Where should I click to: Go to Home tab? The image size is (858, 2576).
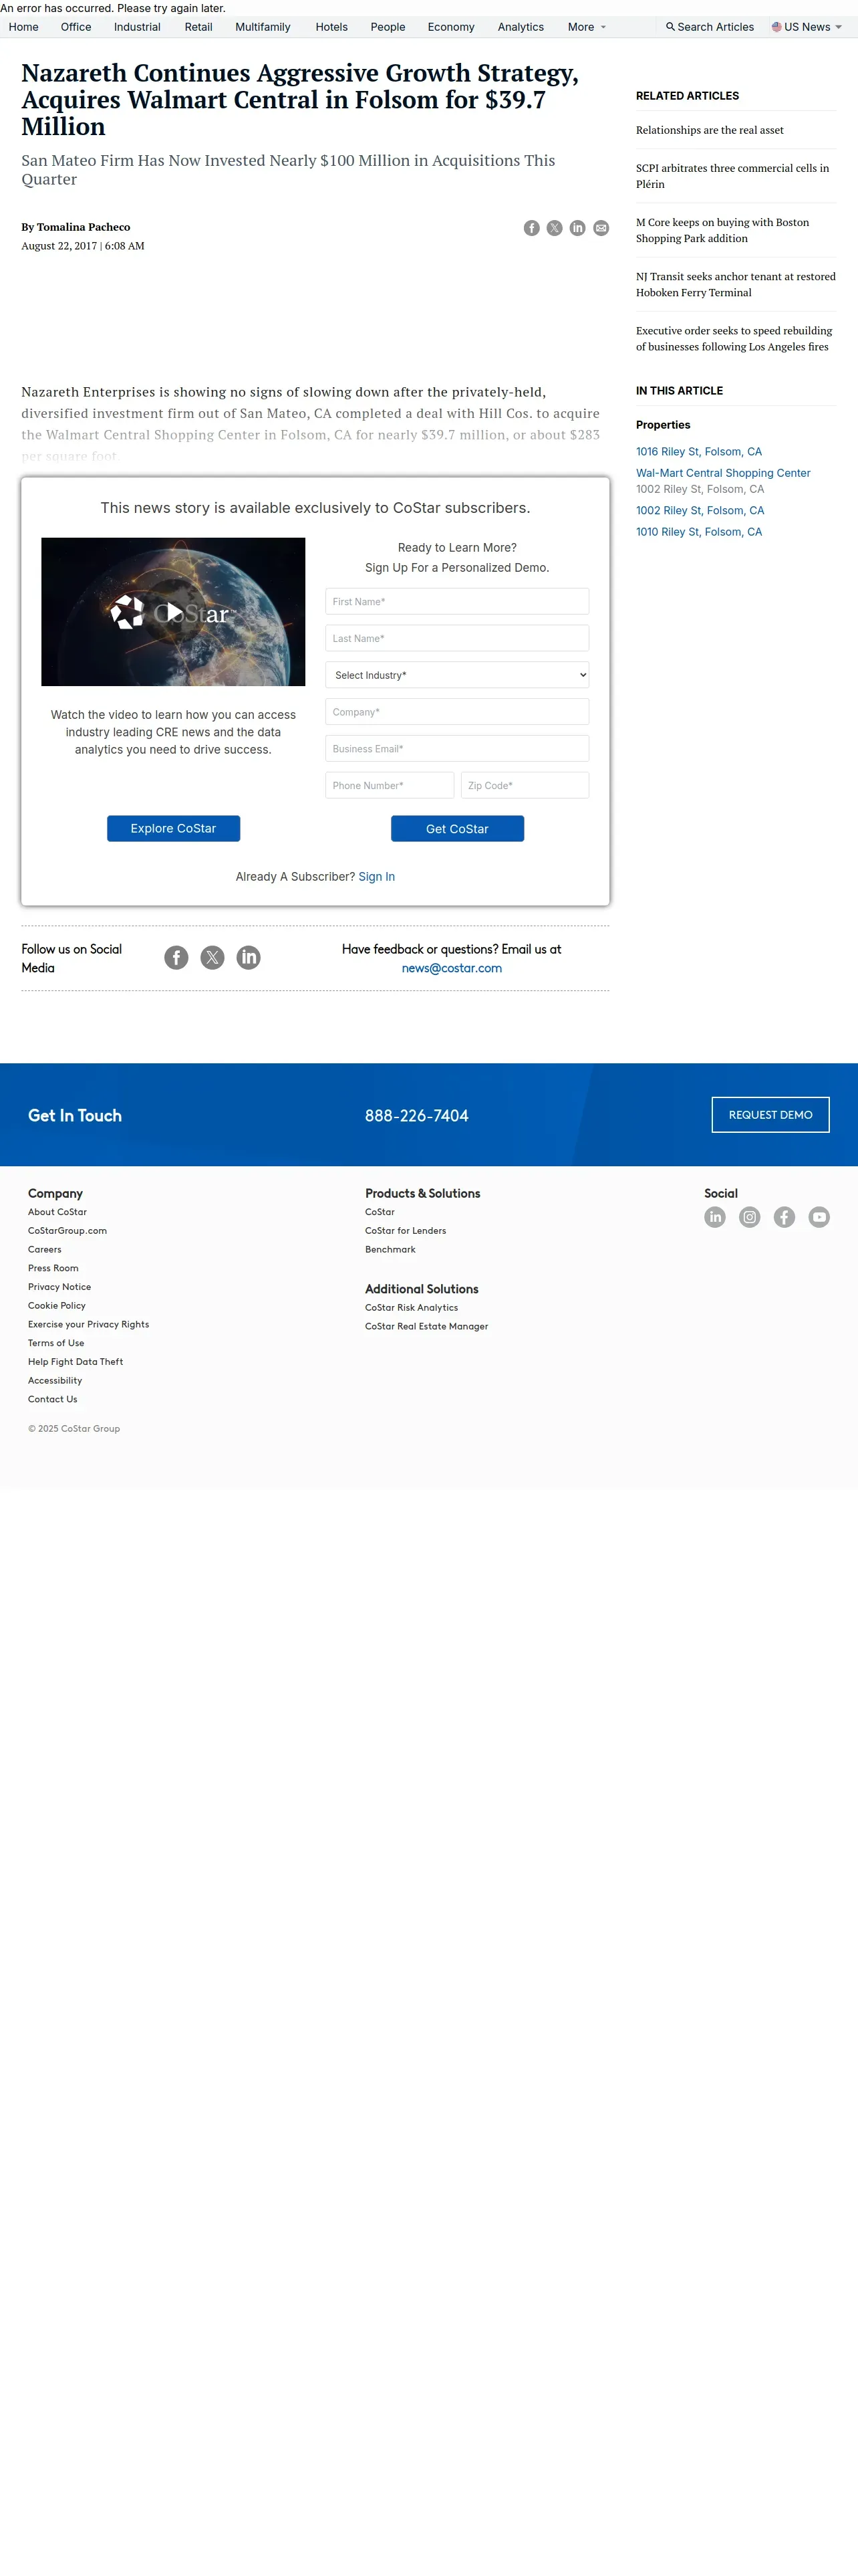point(24,27)
